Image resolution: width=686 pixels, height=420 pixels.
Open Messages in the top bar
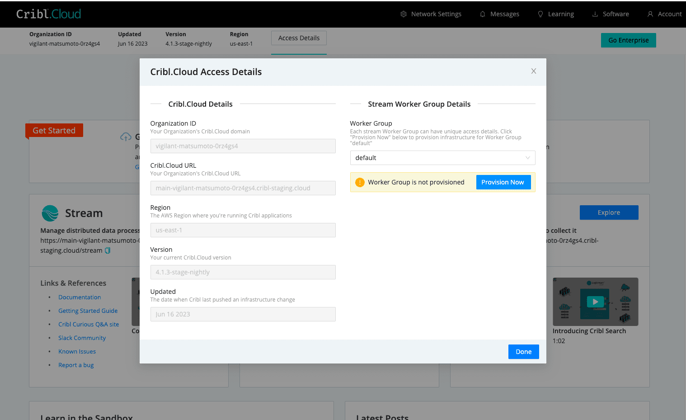point(499,14)
